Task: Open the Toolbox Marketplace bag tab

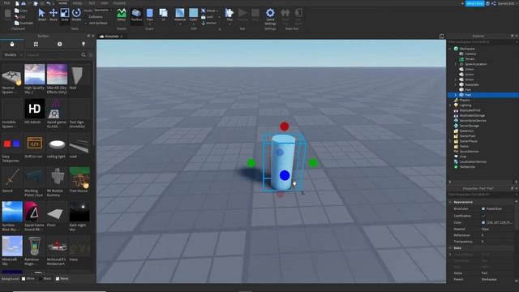Action: pyautogui.click(x=12, y=44)
